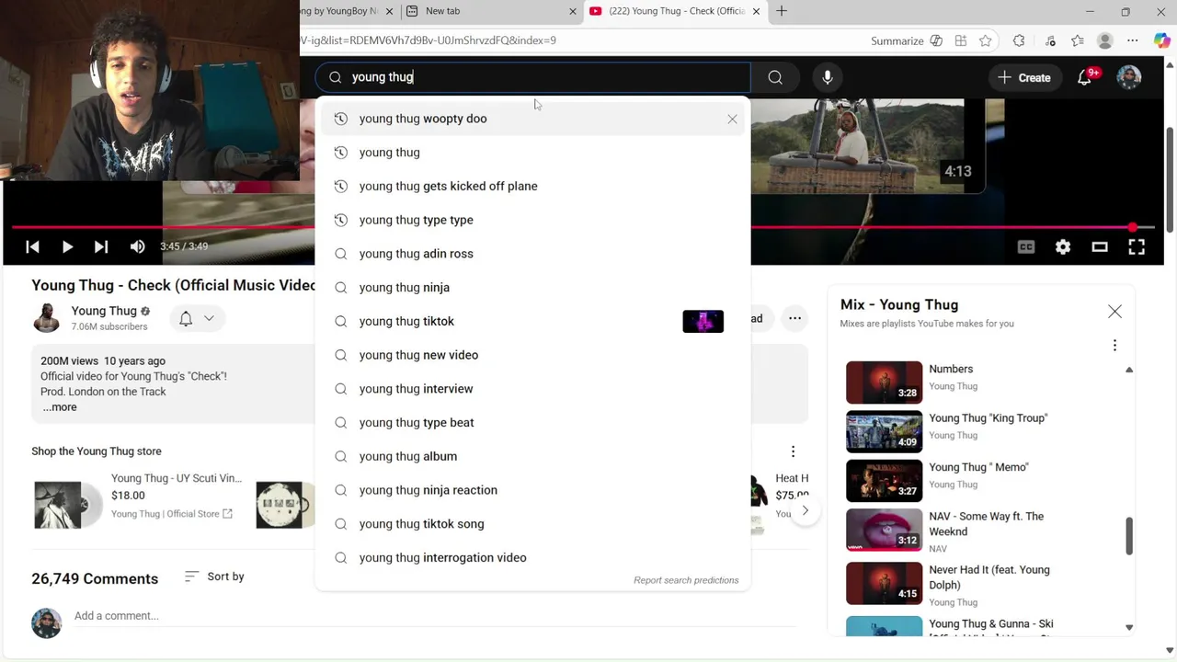
Task: Open the browser extensions puzzle icon
Action: tap(1019, 40)
